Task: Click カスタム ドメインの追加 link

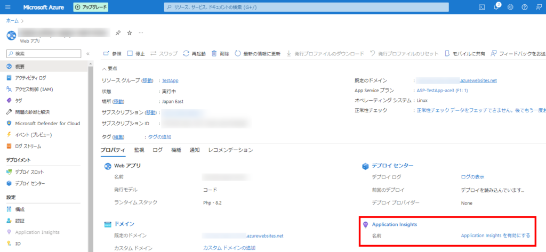Action: point(229,248)
